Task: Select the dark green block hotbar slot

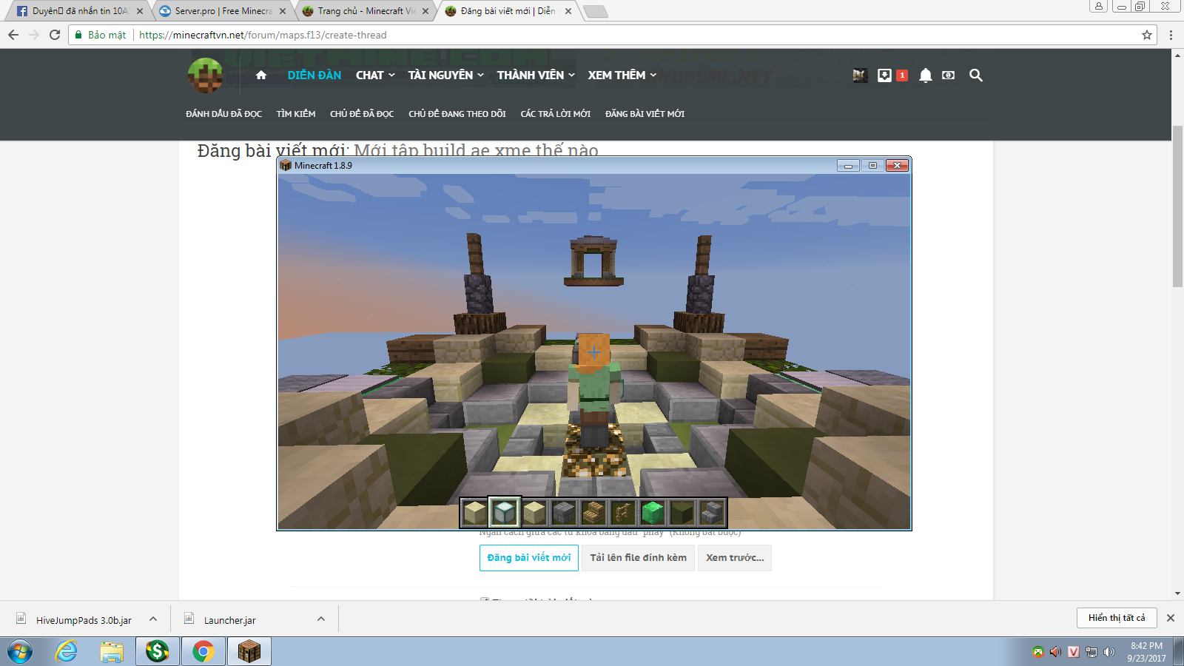Action: [x=682, y=512]
